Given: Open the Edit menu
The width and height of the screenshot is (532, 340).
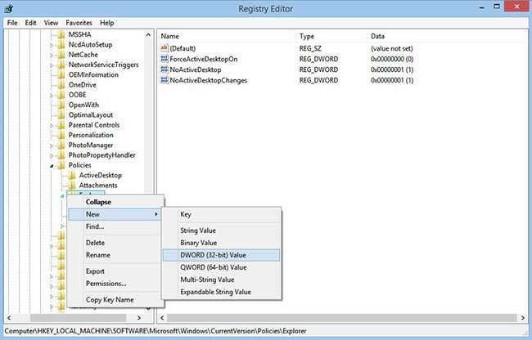Looking at the screenshot, I should click(x=30, y=23).
